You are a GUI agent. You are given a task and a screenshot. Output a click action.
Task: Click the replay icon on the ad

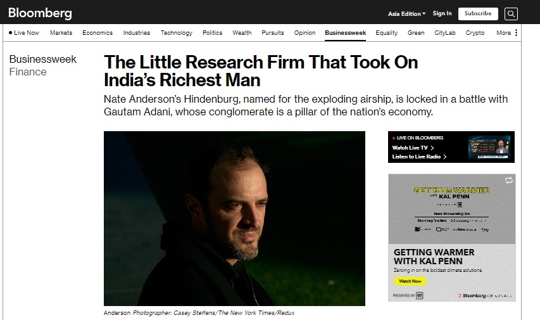(508, 181)
